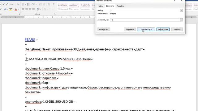Click the Sort icon in the ribbon
The width and height of the screenshot is (198, 111).
[x=49, y=4]
